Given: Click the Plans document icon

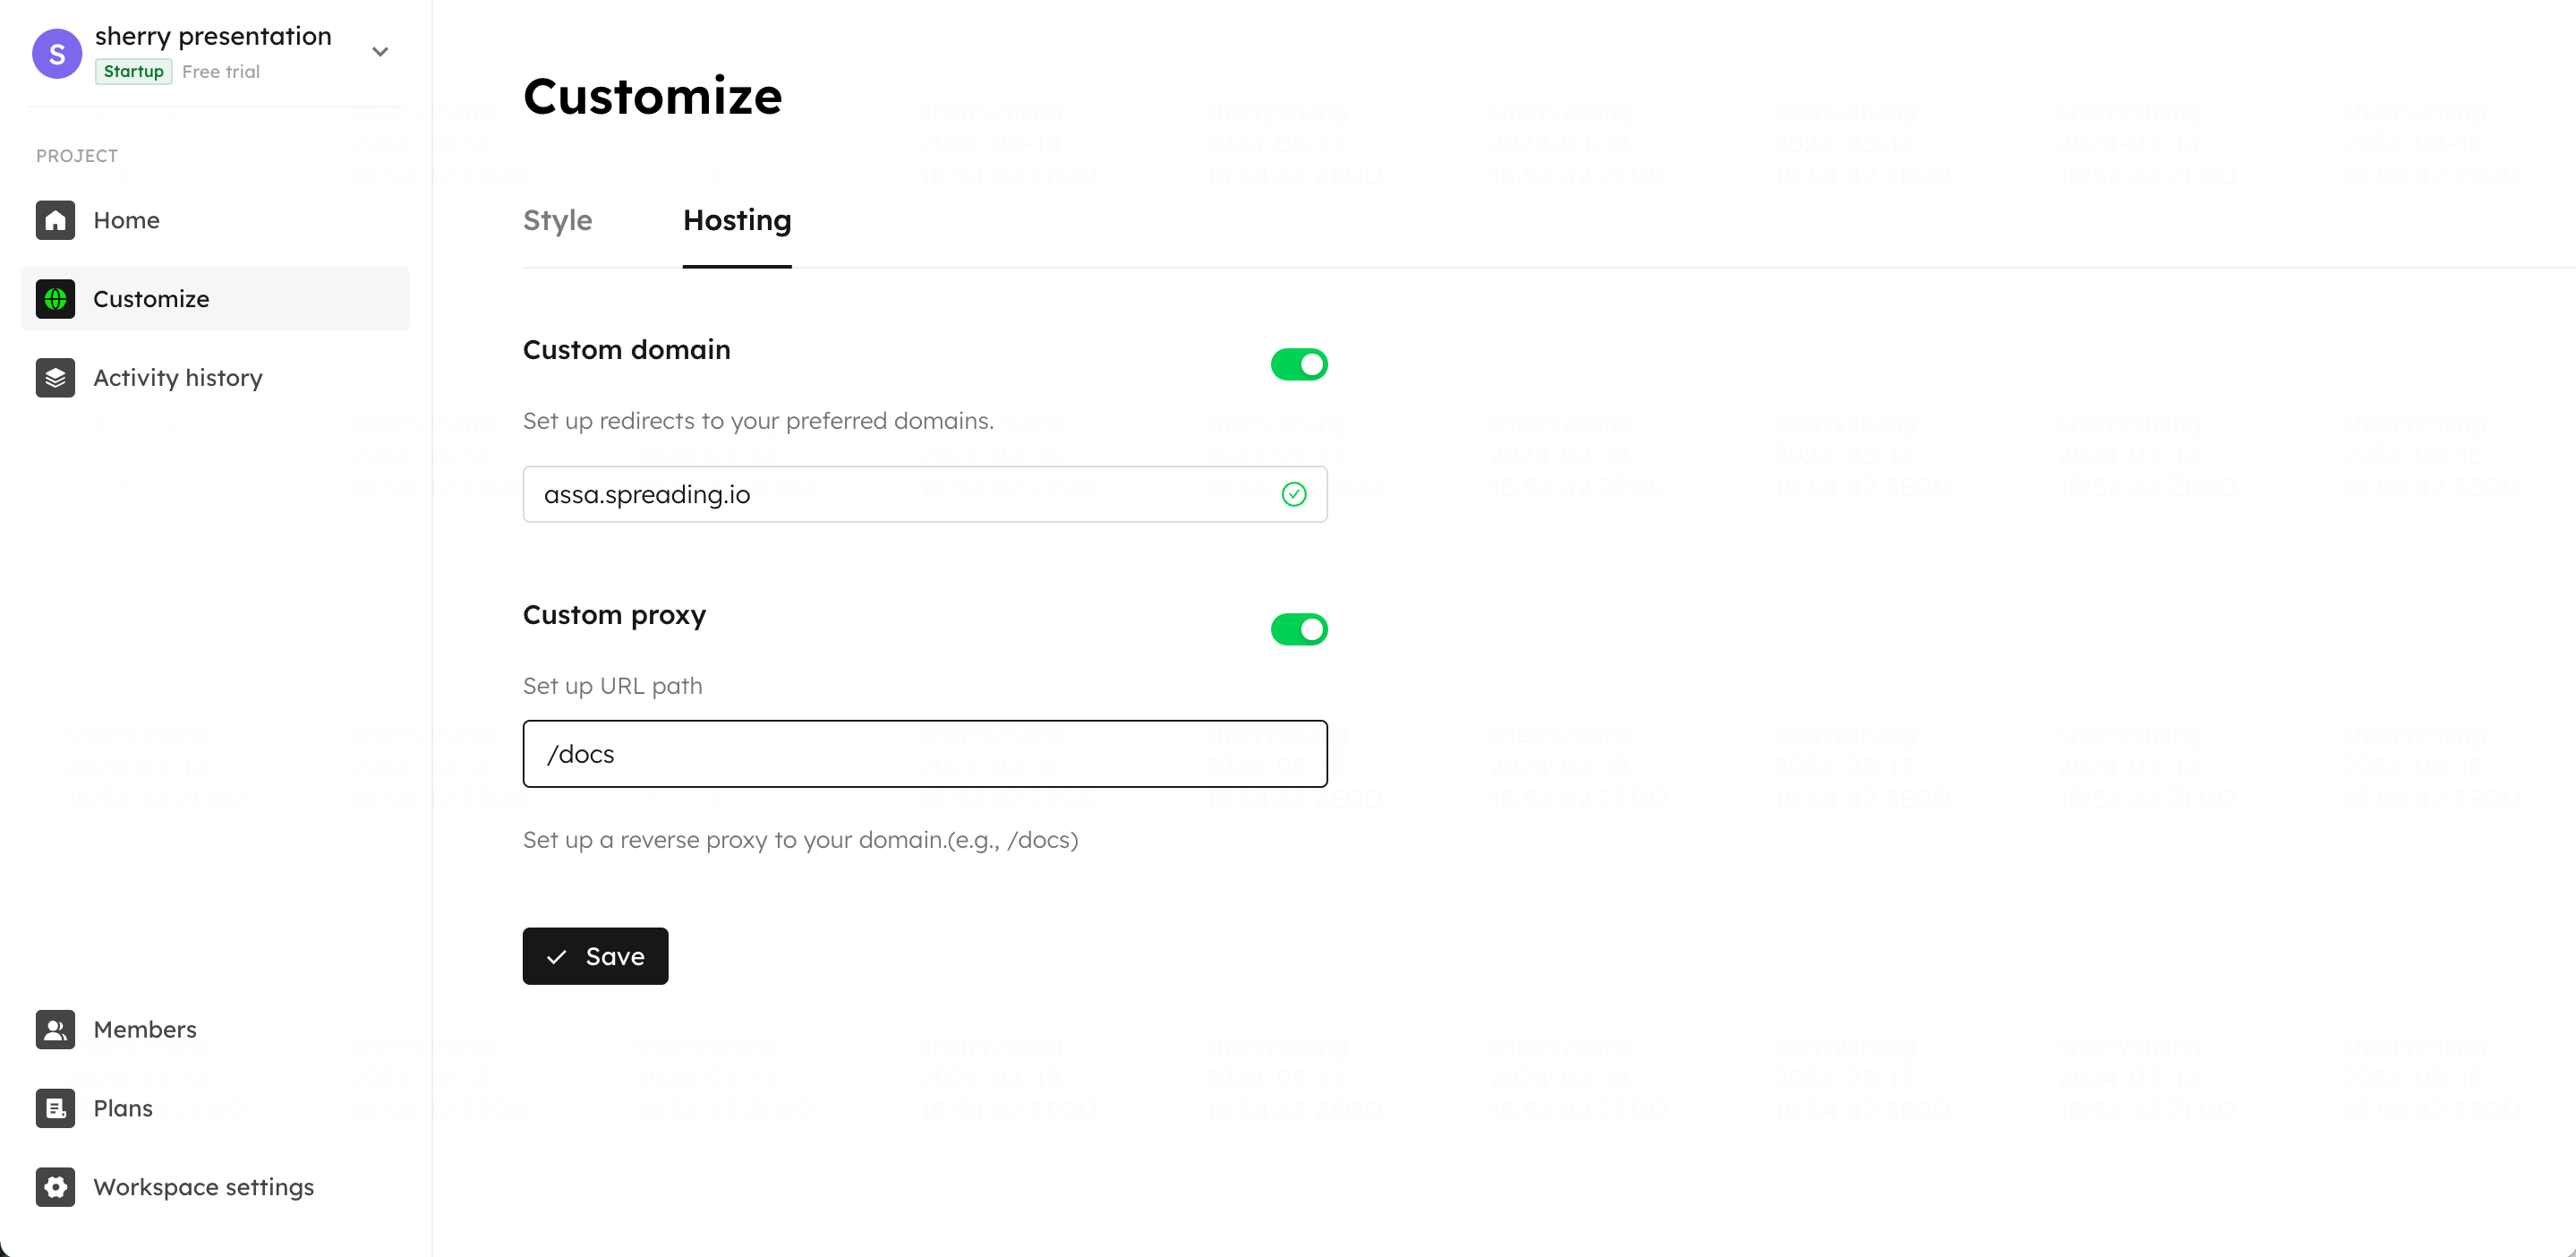Looking at the screenshot, I should click(55, 1109).
